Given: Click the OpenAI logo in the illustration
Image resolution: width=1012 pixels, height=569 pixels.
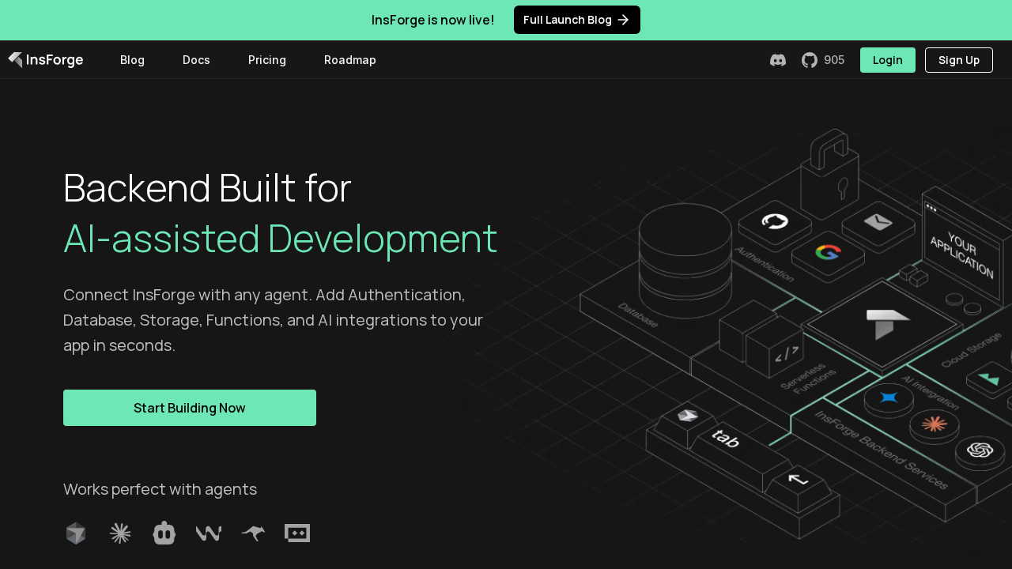Looking at the screenshot, I should point(980,450).
